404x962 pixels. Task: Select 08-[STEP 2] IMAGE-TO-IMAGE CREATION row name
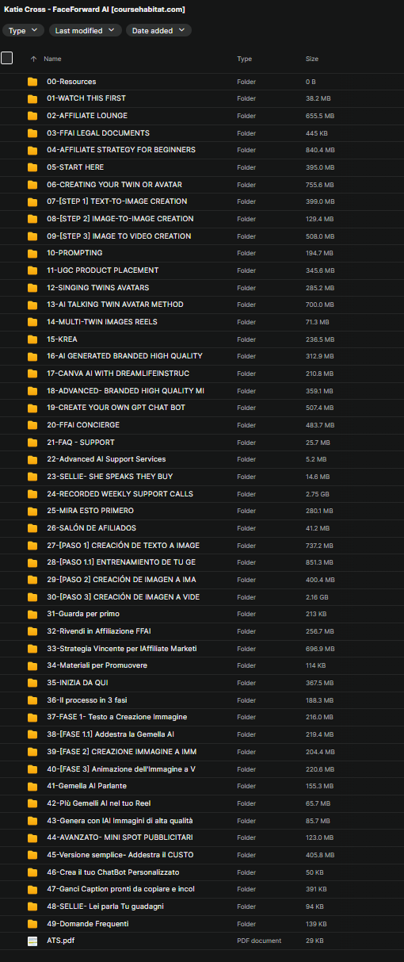pyautogui.click(x=120, y=219)
